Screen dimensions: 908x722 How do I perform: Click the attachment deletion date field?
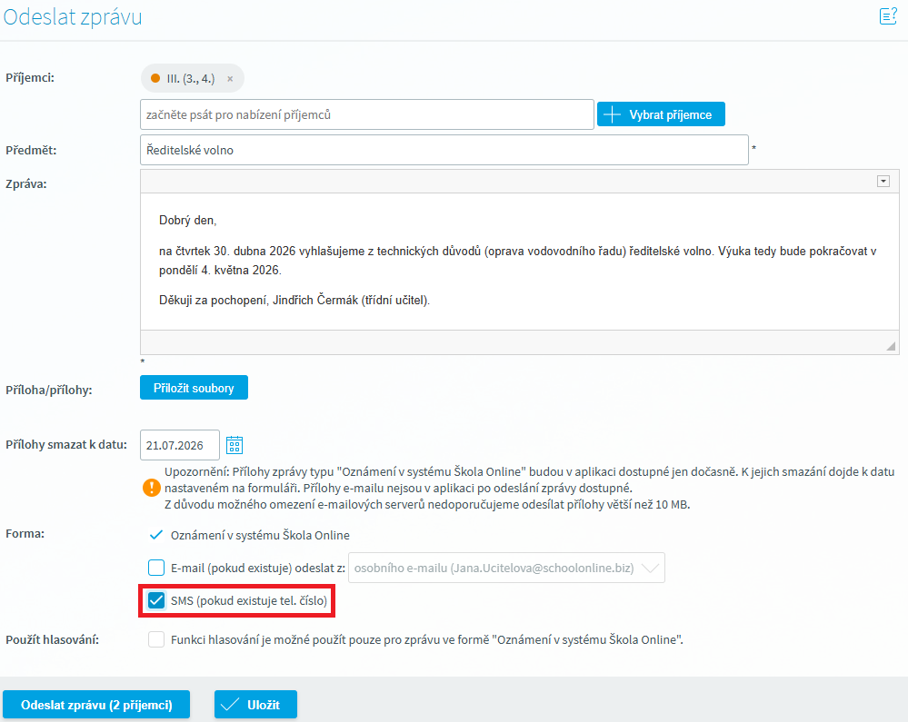pos(180,445)
